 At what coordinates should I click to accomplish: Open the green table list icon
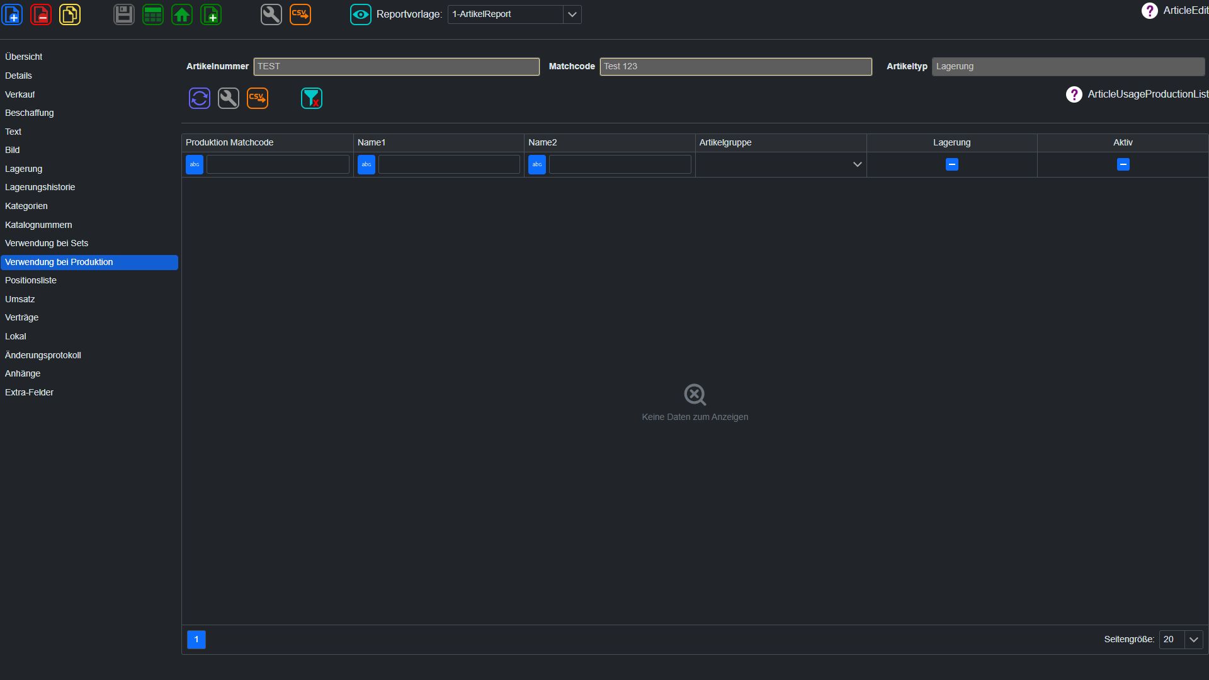[x=153, y=14]
